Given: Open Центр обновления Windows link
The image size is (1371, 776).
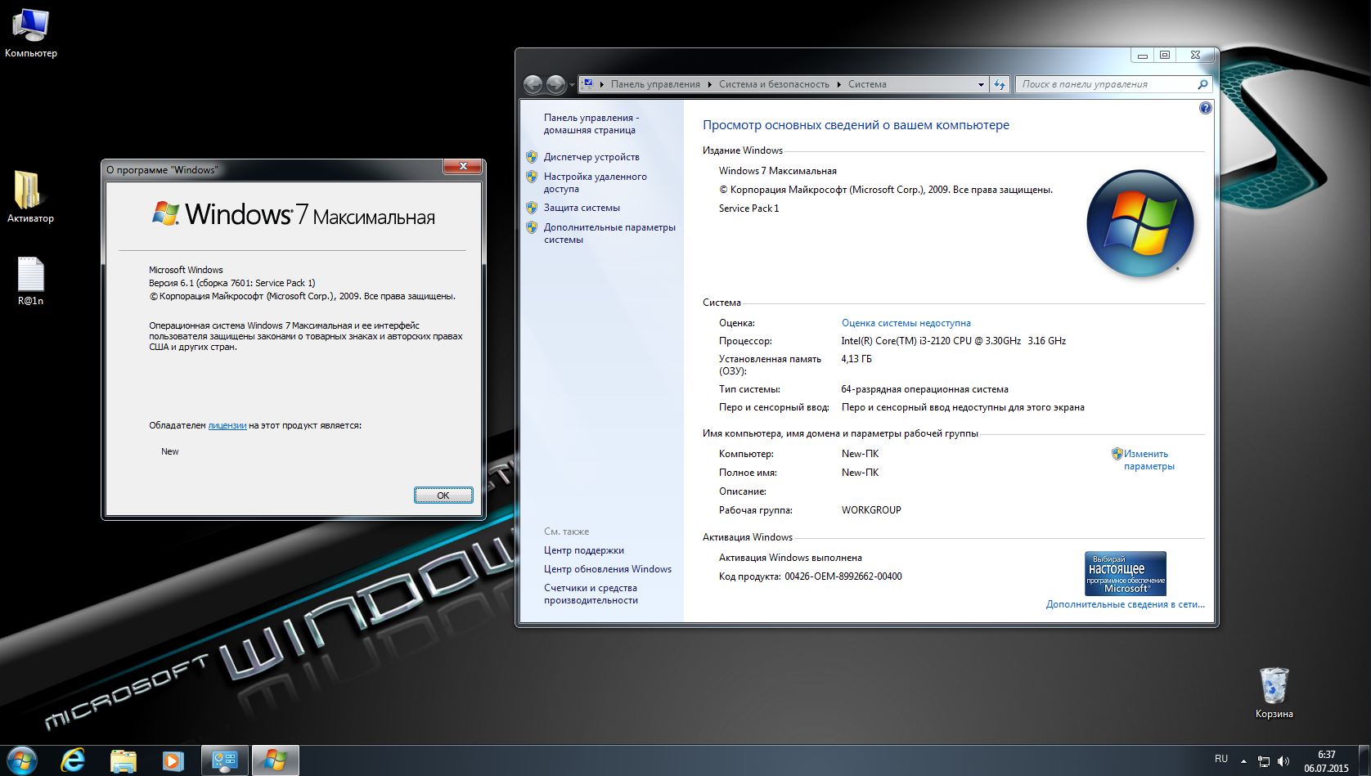Looking at the screenshot, I should pos(607,569).
